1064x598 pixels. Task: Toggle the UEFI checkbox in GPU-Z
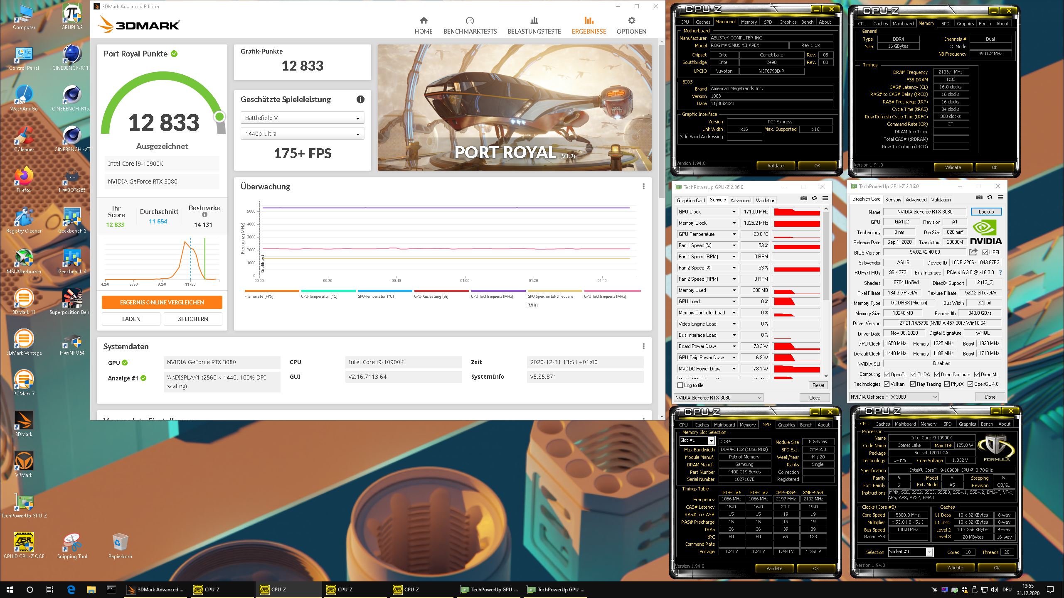point(985,252)
